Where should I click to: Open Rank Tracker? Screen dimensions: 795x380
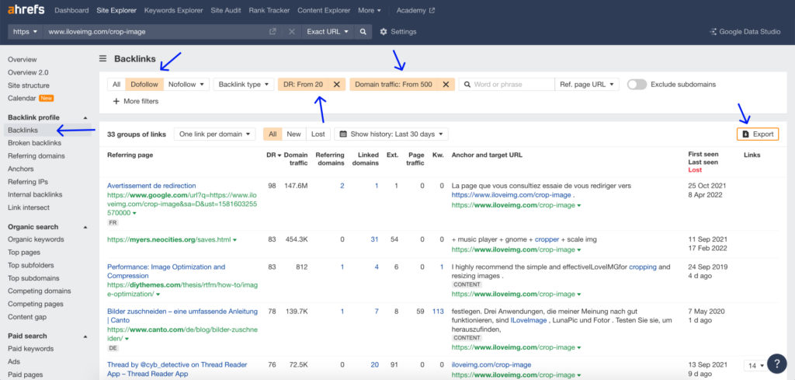pos(269,10)
